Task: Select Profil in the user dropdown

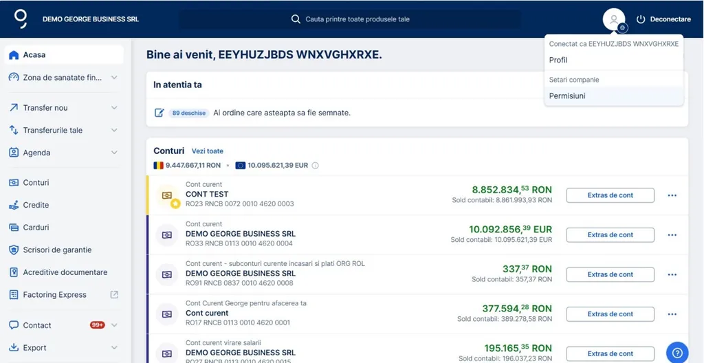Action: 558,60
